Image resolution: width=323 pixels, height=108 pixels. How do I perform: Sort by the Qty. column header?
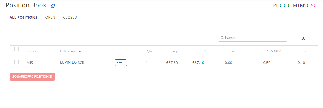click(150, 51)
